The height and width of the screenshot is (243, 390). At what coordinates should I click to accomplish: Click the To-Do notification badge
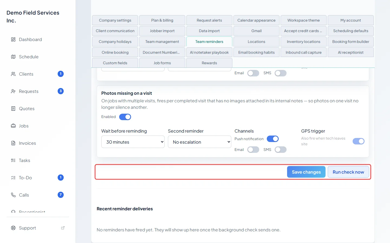coord(61,177)
